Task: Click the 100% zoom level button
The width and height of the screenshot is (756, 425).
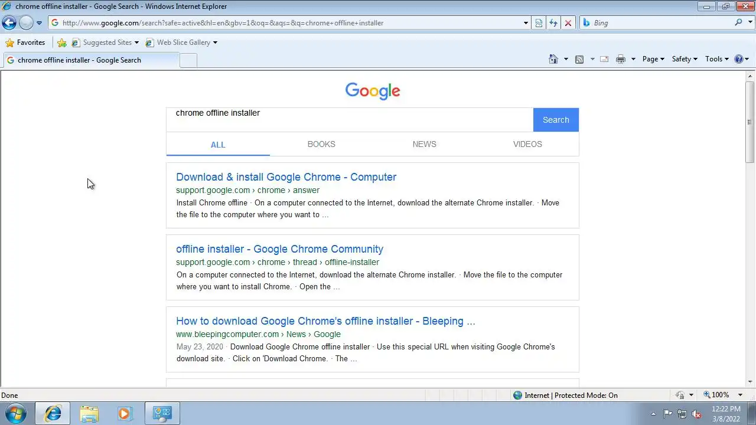Action: click(716, 395)
